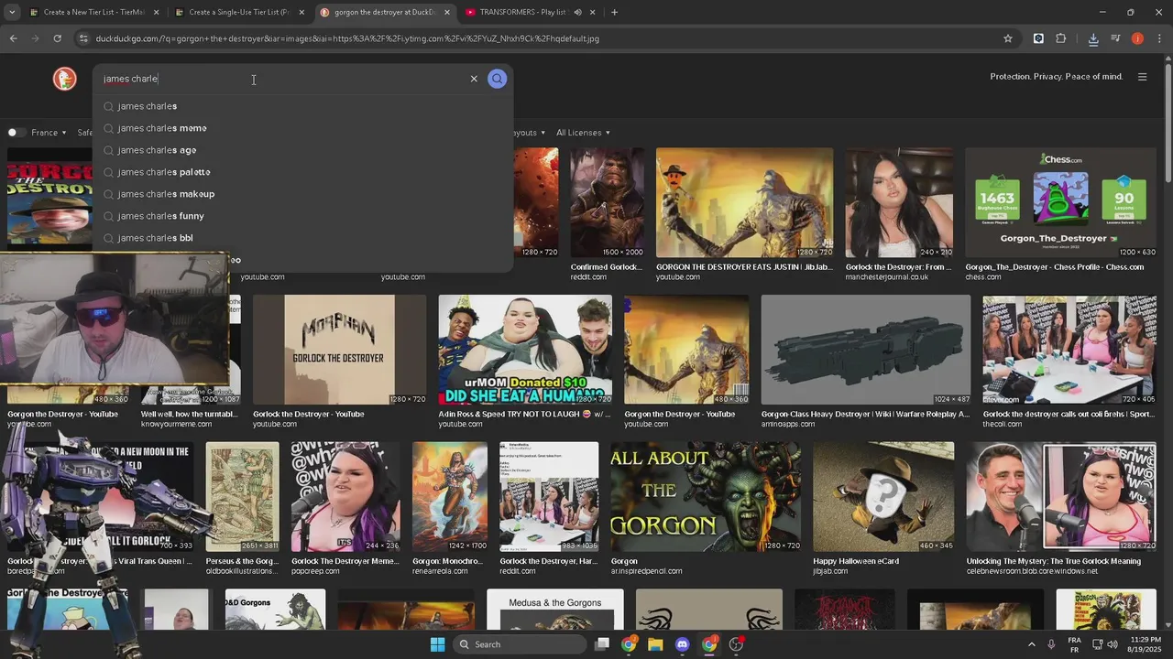This screenshot has width=1173, height=659.
Task: Open the DuckDuckGo hamburger menu
Action: pos(1142,77)
